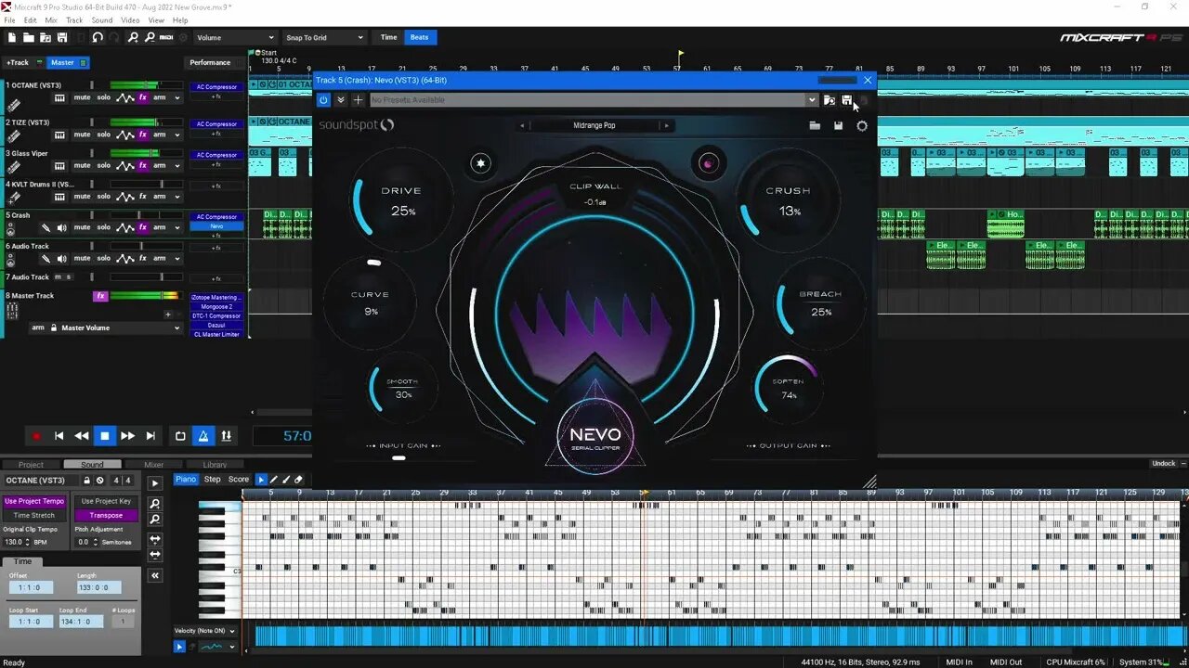Screen dimensions: 1189x668
Task: Click the New Project icon in toolbar
Action: point(12,37)
